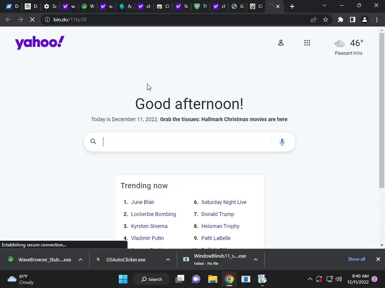Go back to previous page
The height and width of the screenshot is (288, 385).
point(8,19)
